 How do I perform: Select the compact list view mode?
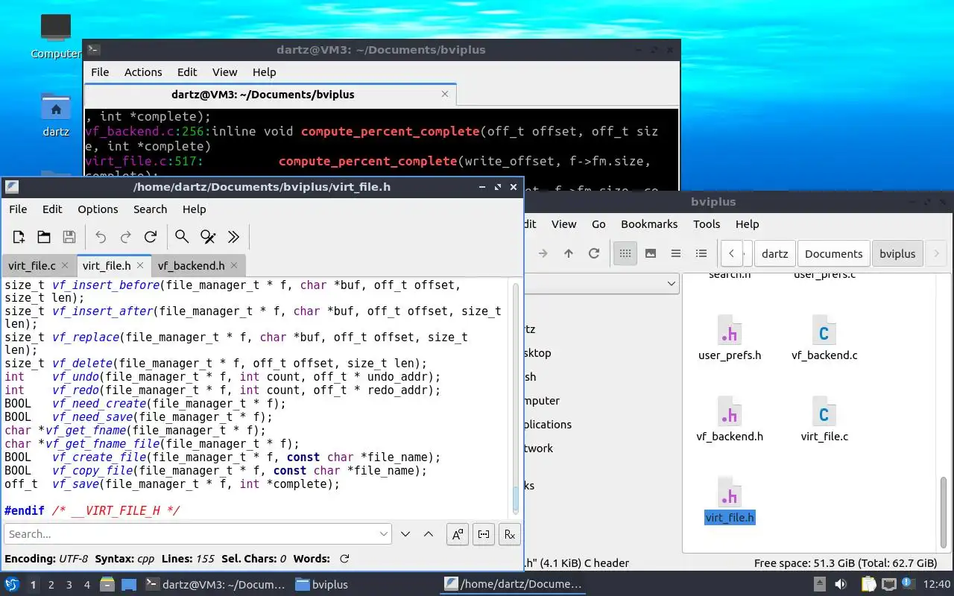tap(676, 253)
